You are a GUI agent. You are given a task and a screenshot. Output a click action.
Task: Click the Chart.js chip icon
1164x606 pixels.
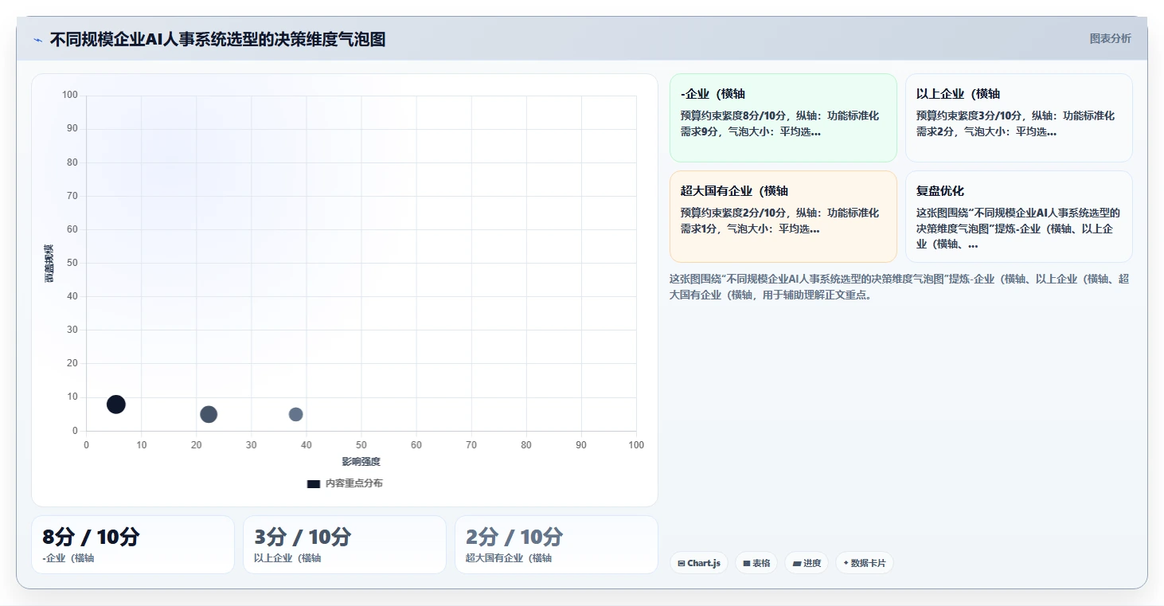(x=682, y=563)
